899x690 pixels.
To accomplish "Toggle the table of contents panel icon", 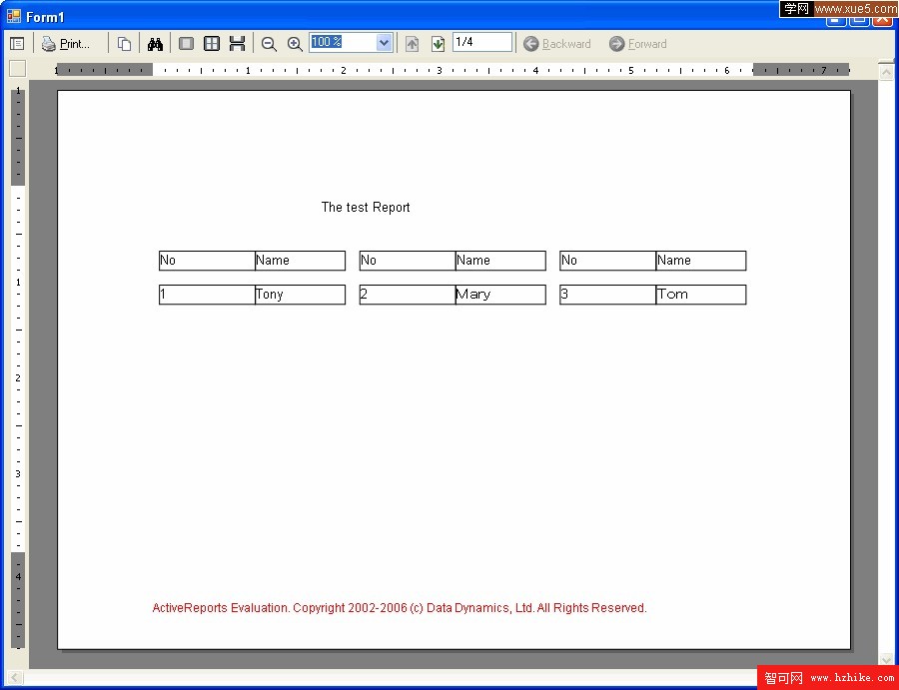I will pos(17,44).
